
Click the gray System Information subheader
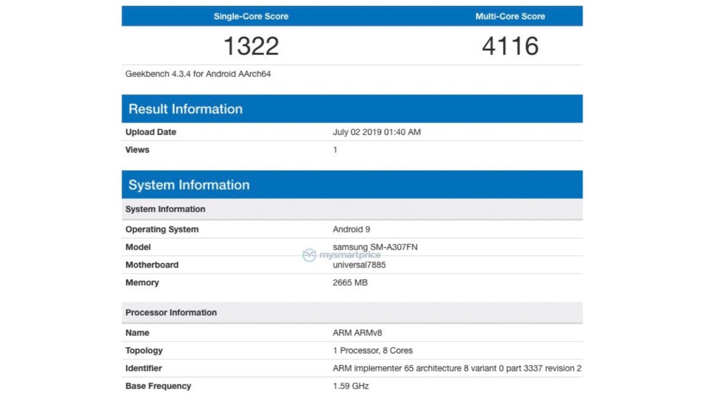pos(165,209)
